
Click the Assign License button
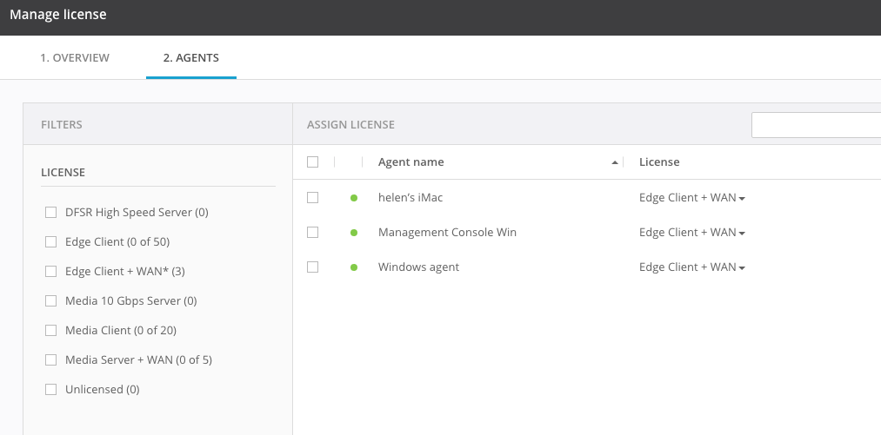pyautogui.click(x=350, y=125)
